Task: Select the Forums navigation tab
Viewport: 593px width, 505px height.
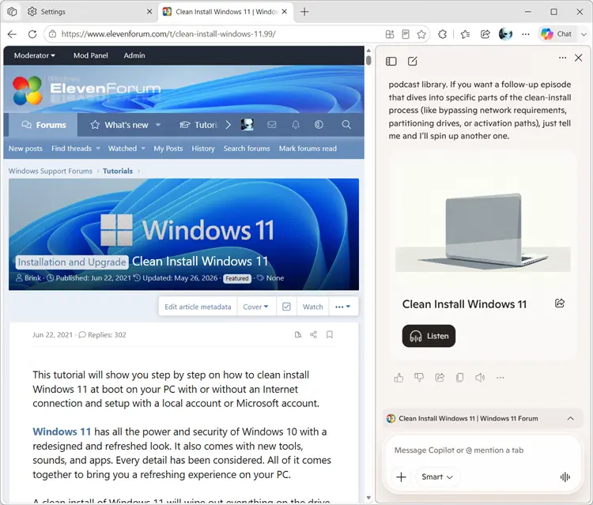Action: pos(43,125)
